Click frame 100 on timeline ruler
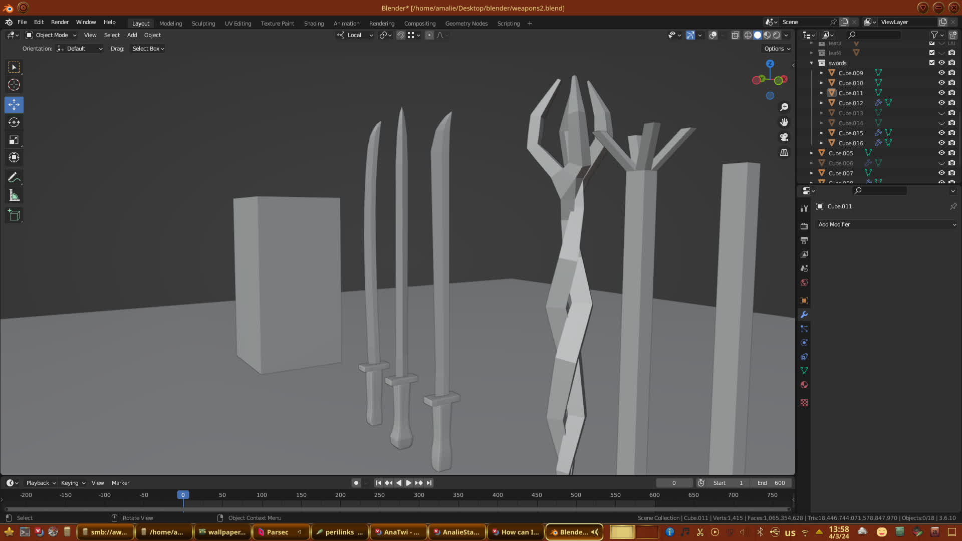962x541 pixels. 262,495
